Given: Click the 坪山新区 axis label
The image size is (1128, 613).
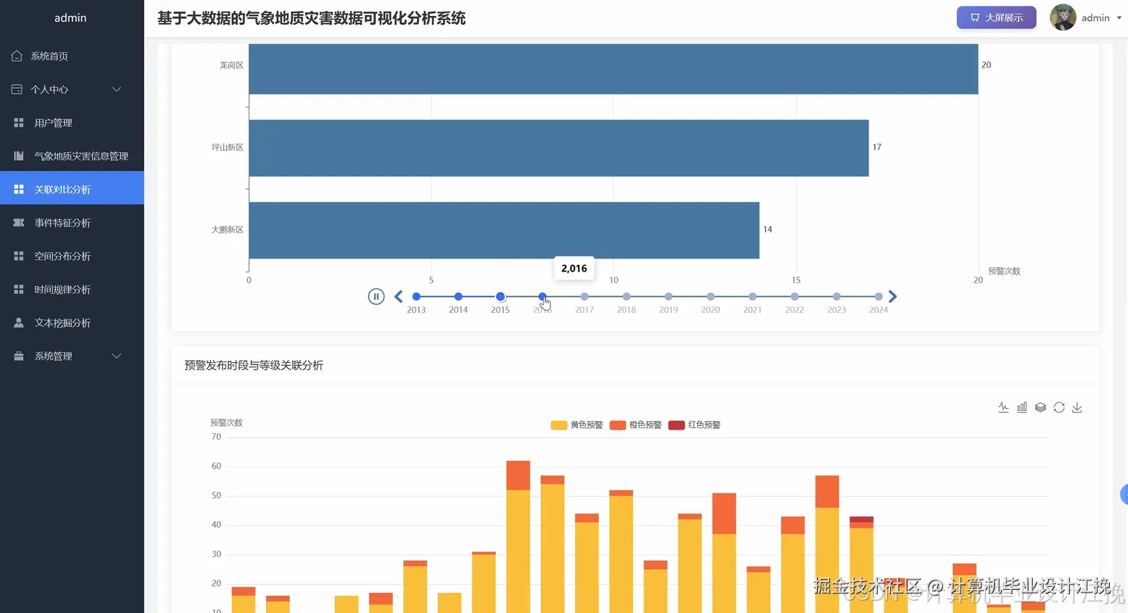Looking at the screenshot, I should click(x=227, y=147).
